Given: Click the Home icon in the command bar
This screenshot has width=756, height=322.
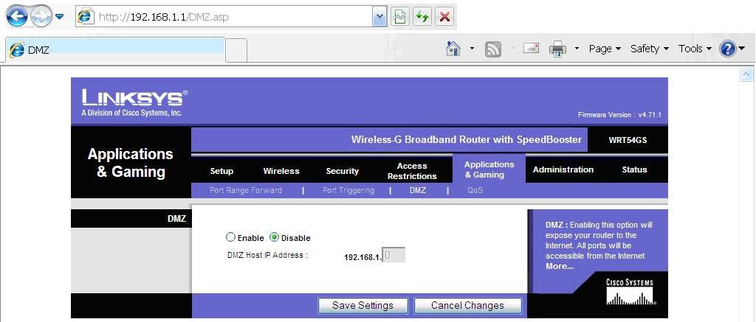Looking at the screenshot, I should [453, 49].
